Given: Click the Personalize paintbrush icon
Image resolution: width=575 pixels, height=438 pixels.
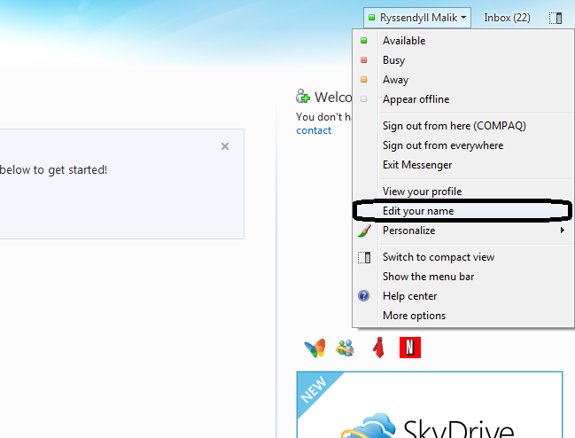Looking at the screenshot, I should coord(363,231).
